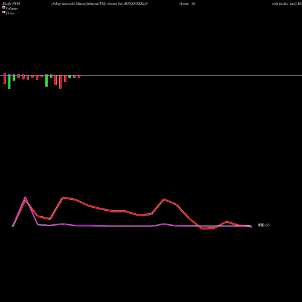Click the Volume legend color swatch
Screen dimensions: 302x302
click(4, 7)
